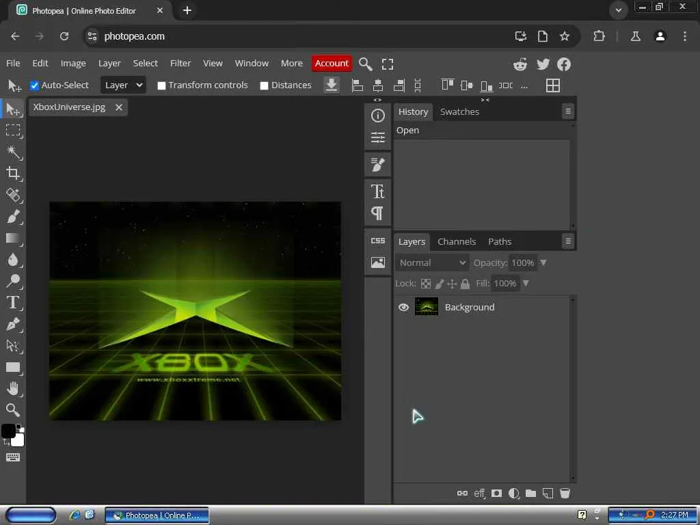Select the Rectangle Select tool
700x525 pixels.
click(13, 130)
